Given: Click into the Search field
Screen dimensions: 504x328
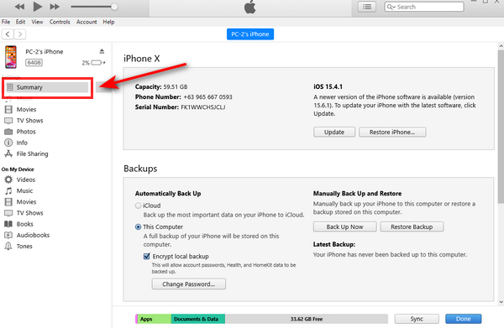Looking at the screenshot, I should tap(424, 7).
